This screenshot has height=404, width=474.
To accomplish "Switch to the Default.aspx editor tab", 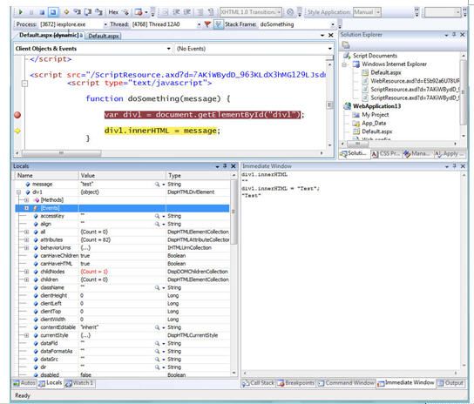I will (103, 36).
